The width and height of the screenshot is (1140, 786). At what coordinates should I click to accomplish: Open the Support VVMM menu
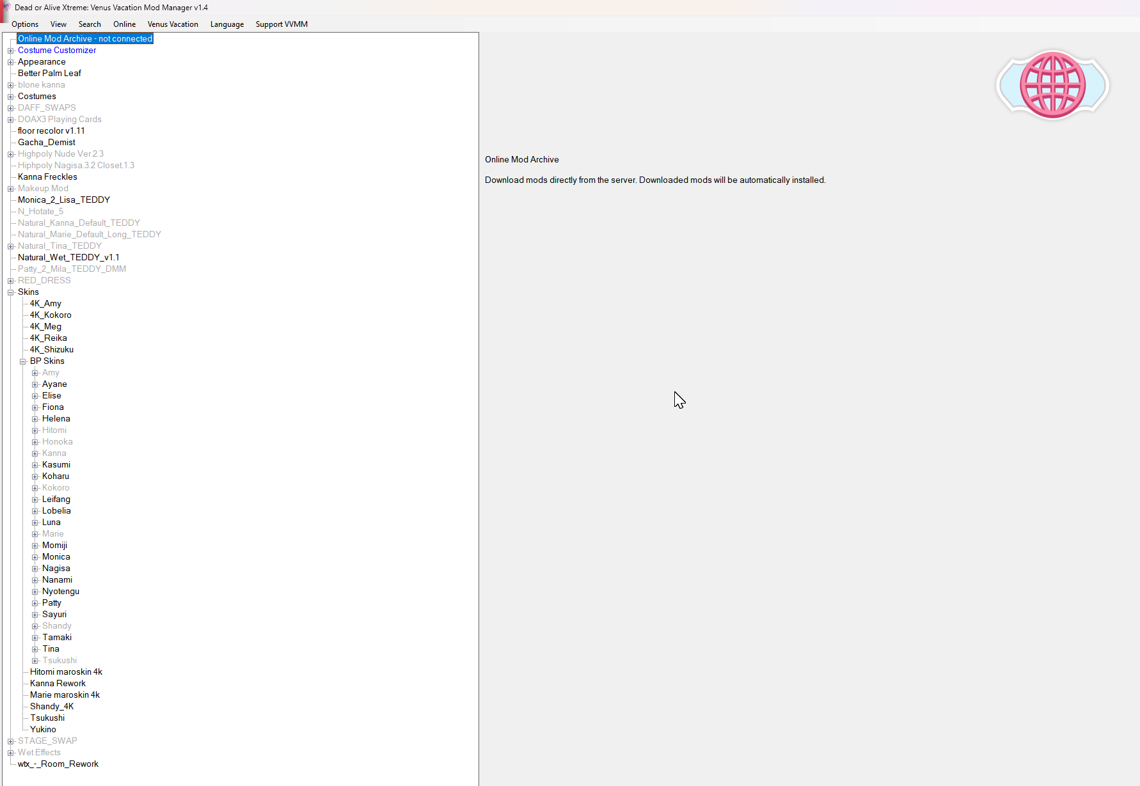pyautogui.click(x=281, y=24)
